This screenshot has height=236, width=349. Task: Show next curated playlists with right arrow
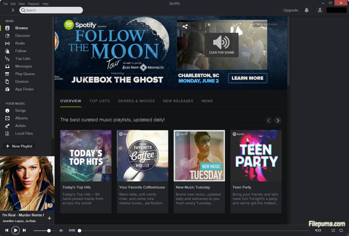point(278,120)
